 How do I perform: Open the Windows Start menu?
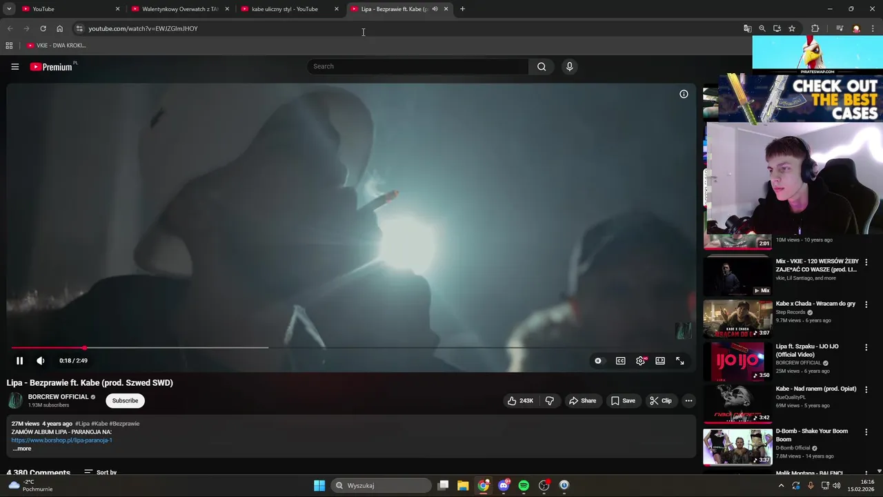(319, 485)
